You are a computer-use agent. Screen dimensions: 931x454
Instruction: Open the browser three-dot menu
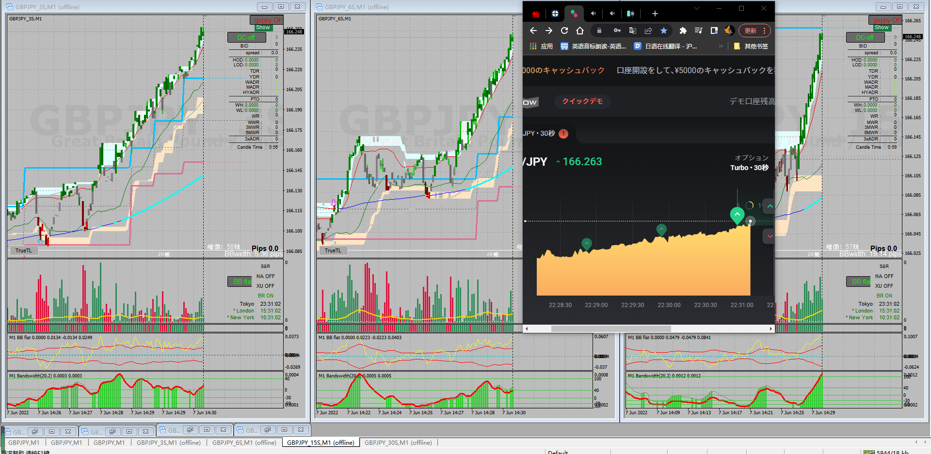[x=765, y=31]
